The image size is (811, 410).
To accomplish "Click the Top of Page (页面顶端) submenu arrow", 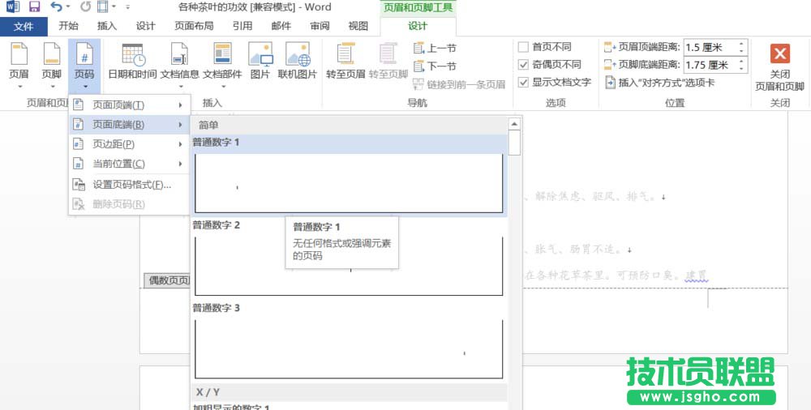I will [181, 105].
